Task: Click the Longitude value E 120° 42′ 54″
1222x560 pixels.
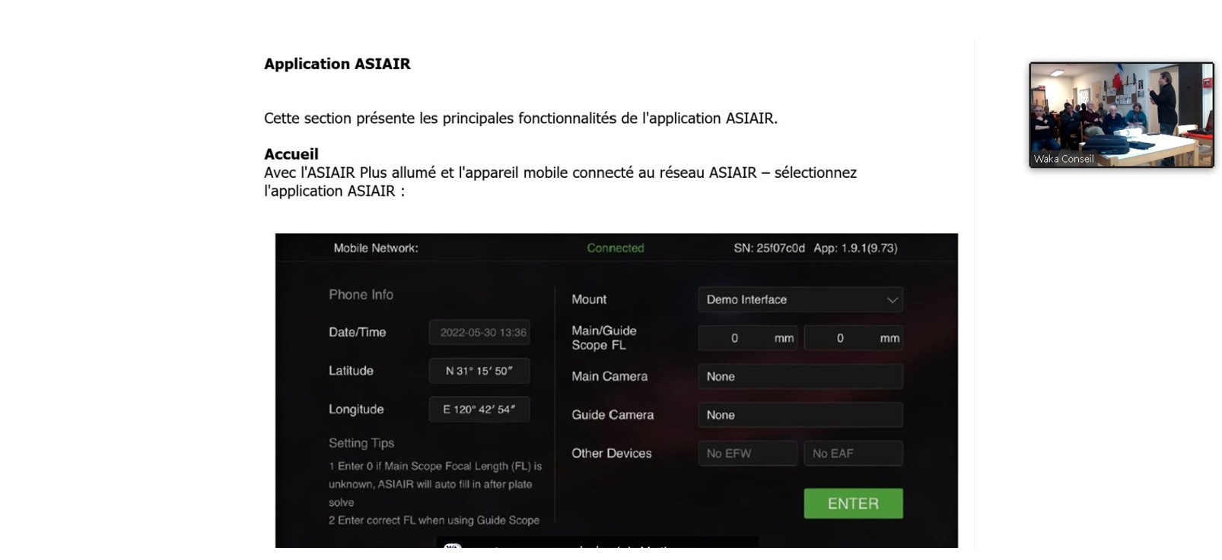Action: 479,409
